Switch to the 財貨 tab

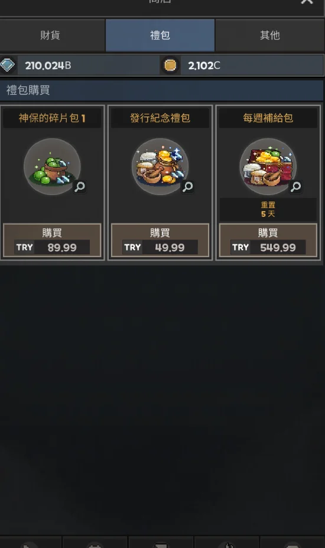pyautogui.click(x=50, y=35)
